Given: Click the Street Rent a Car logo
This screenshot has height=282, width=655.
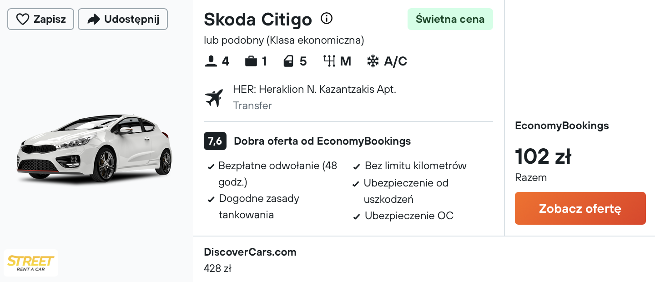Looking at the screenshot, I should 31,263.
